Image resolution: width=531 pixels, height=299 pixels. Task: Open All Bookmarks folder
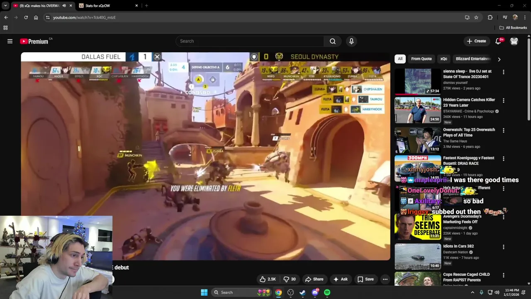(513, 28)
